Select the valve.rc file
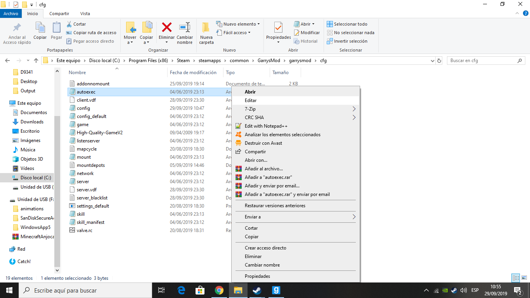Viewport: 530px width, 298px height. point(85,230)
